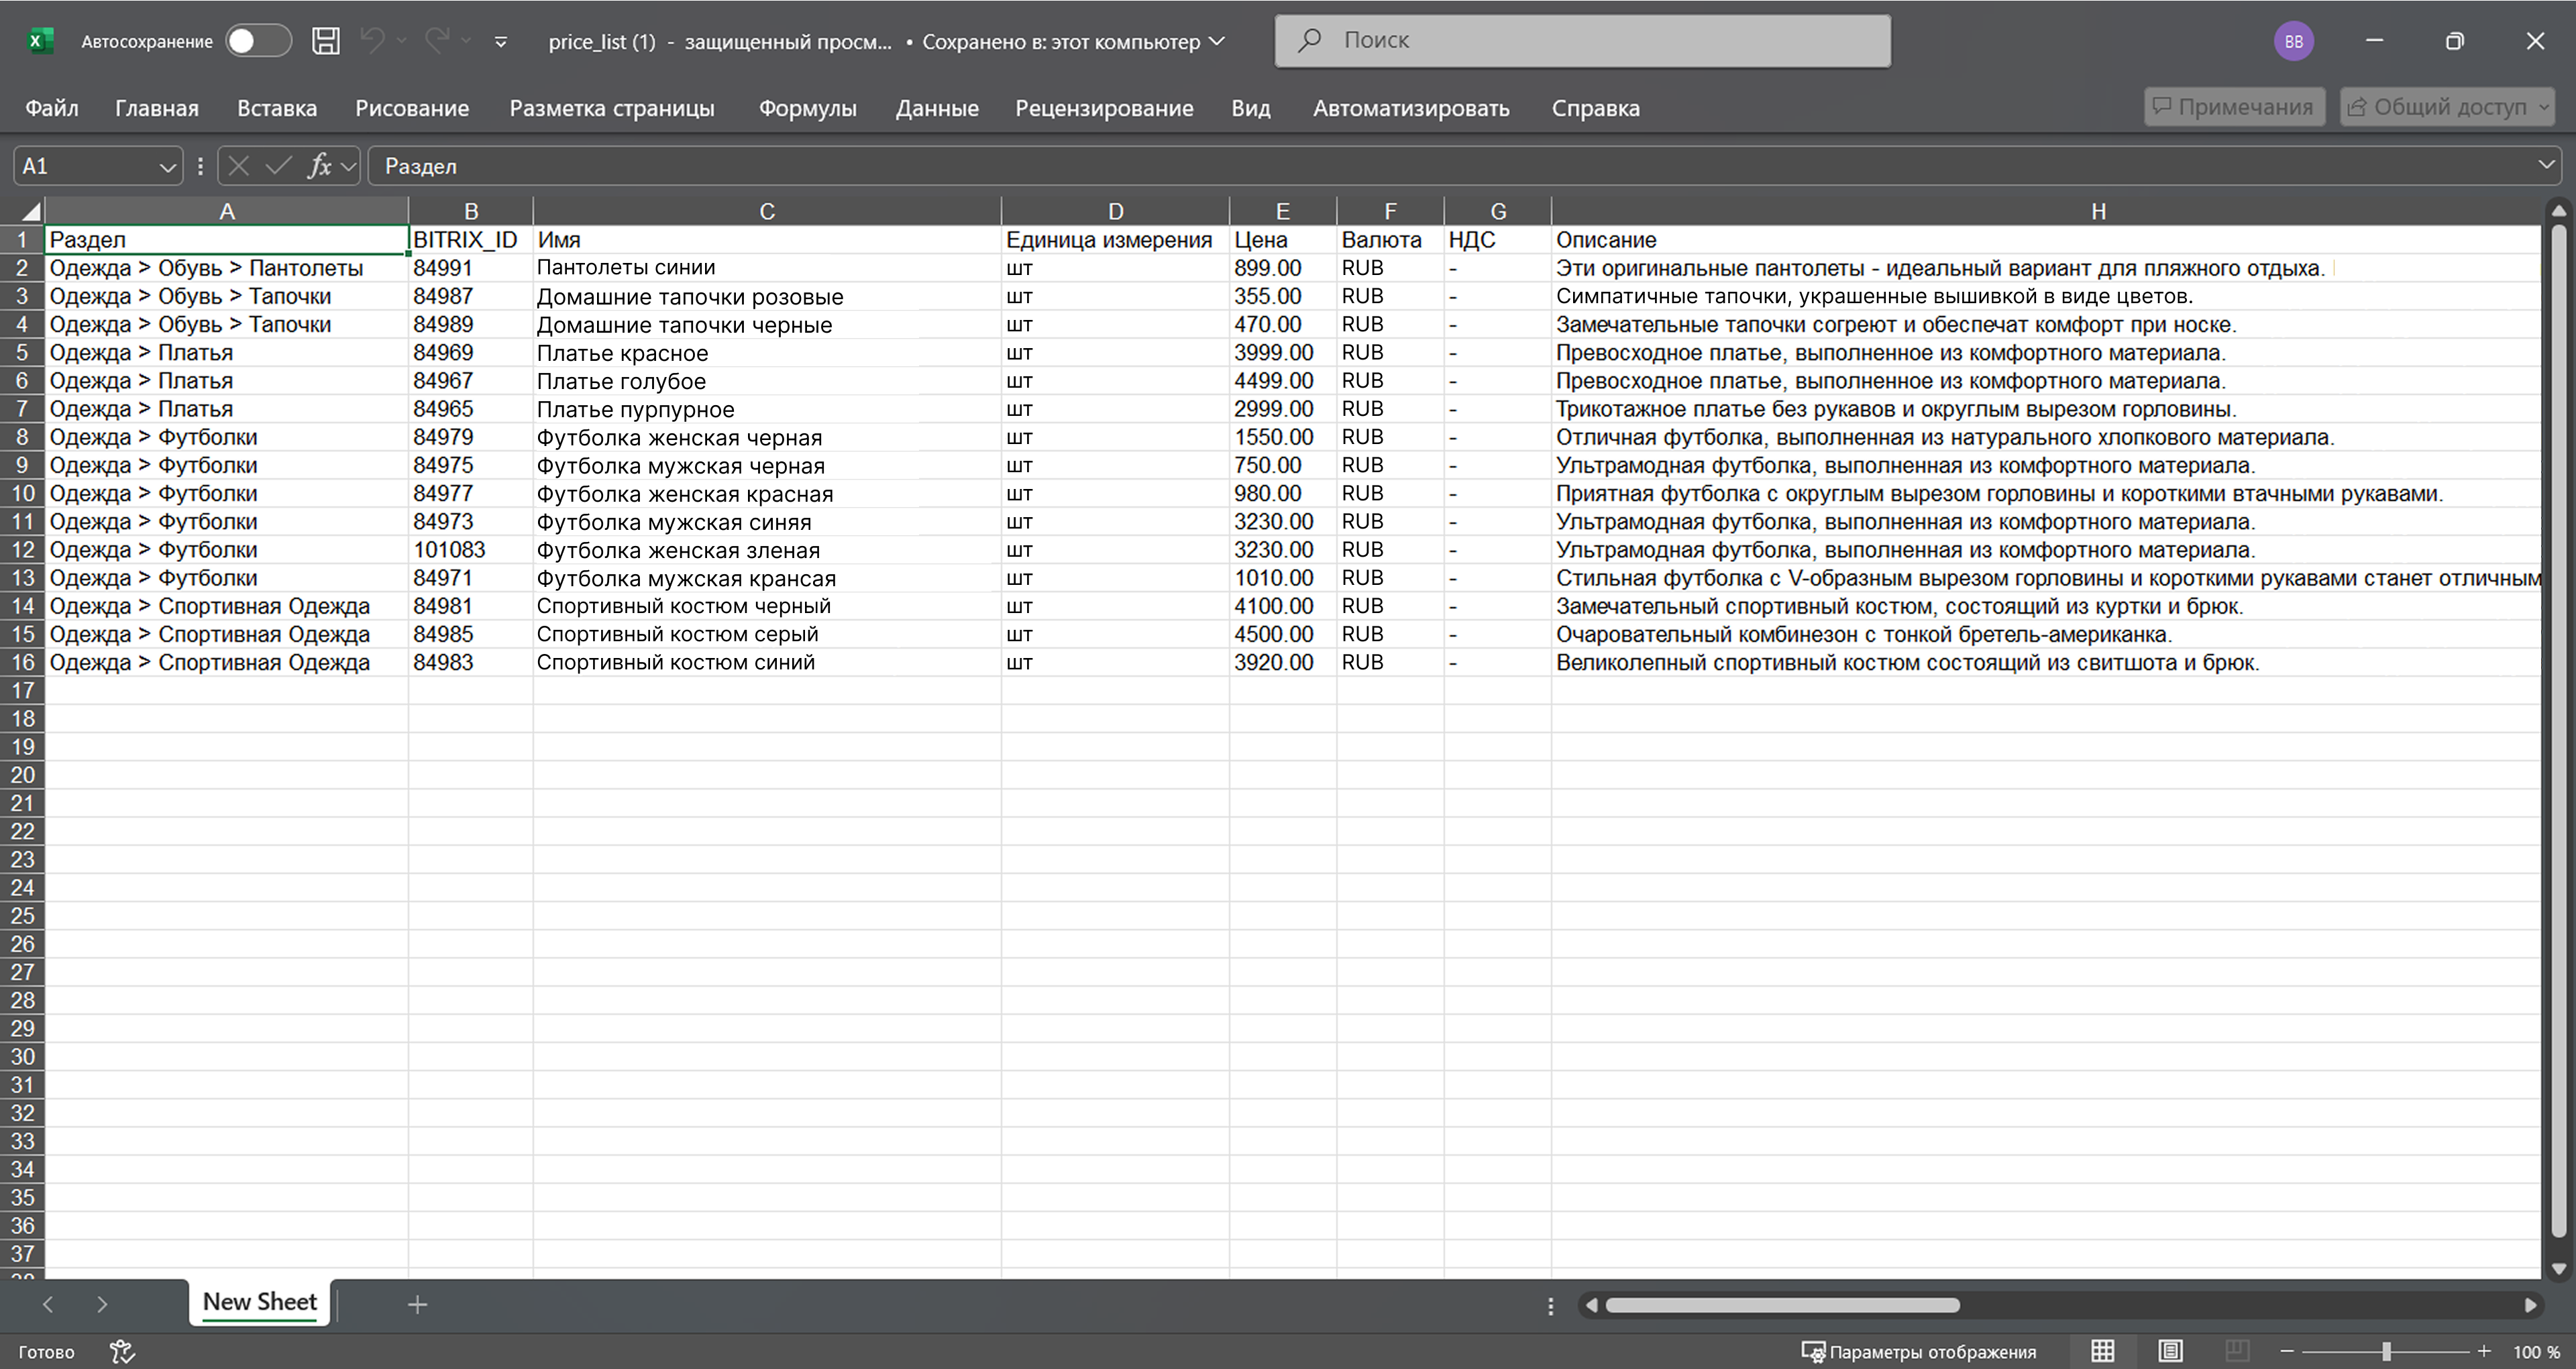Image resolution: width=2576 pixels, height=1369 pixels.
Task: Add a new sheet with plus icon
Action: [418, 1304]
